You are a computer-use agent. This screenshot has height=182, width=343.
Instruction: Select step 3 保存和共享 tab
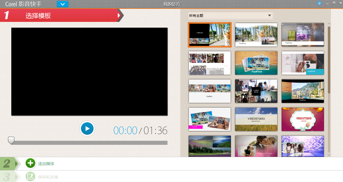[x=48, y=177]
